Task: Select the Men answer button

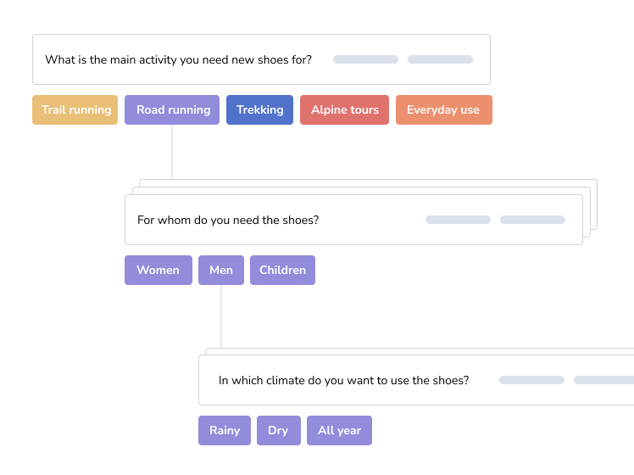Action: [x=220, y=271]
